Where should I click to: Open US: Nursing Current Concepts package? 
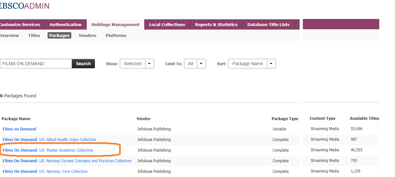point(67,161)
